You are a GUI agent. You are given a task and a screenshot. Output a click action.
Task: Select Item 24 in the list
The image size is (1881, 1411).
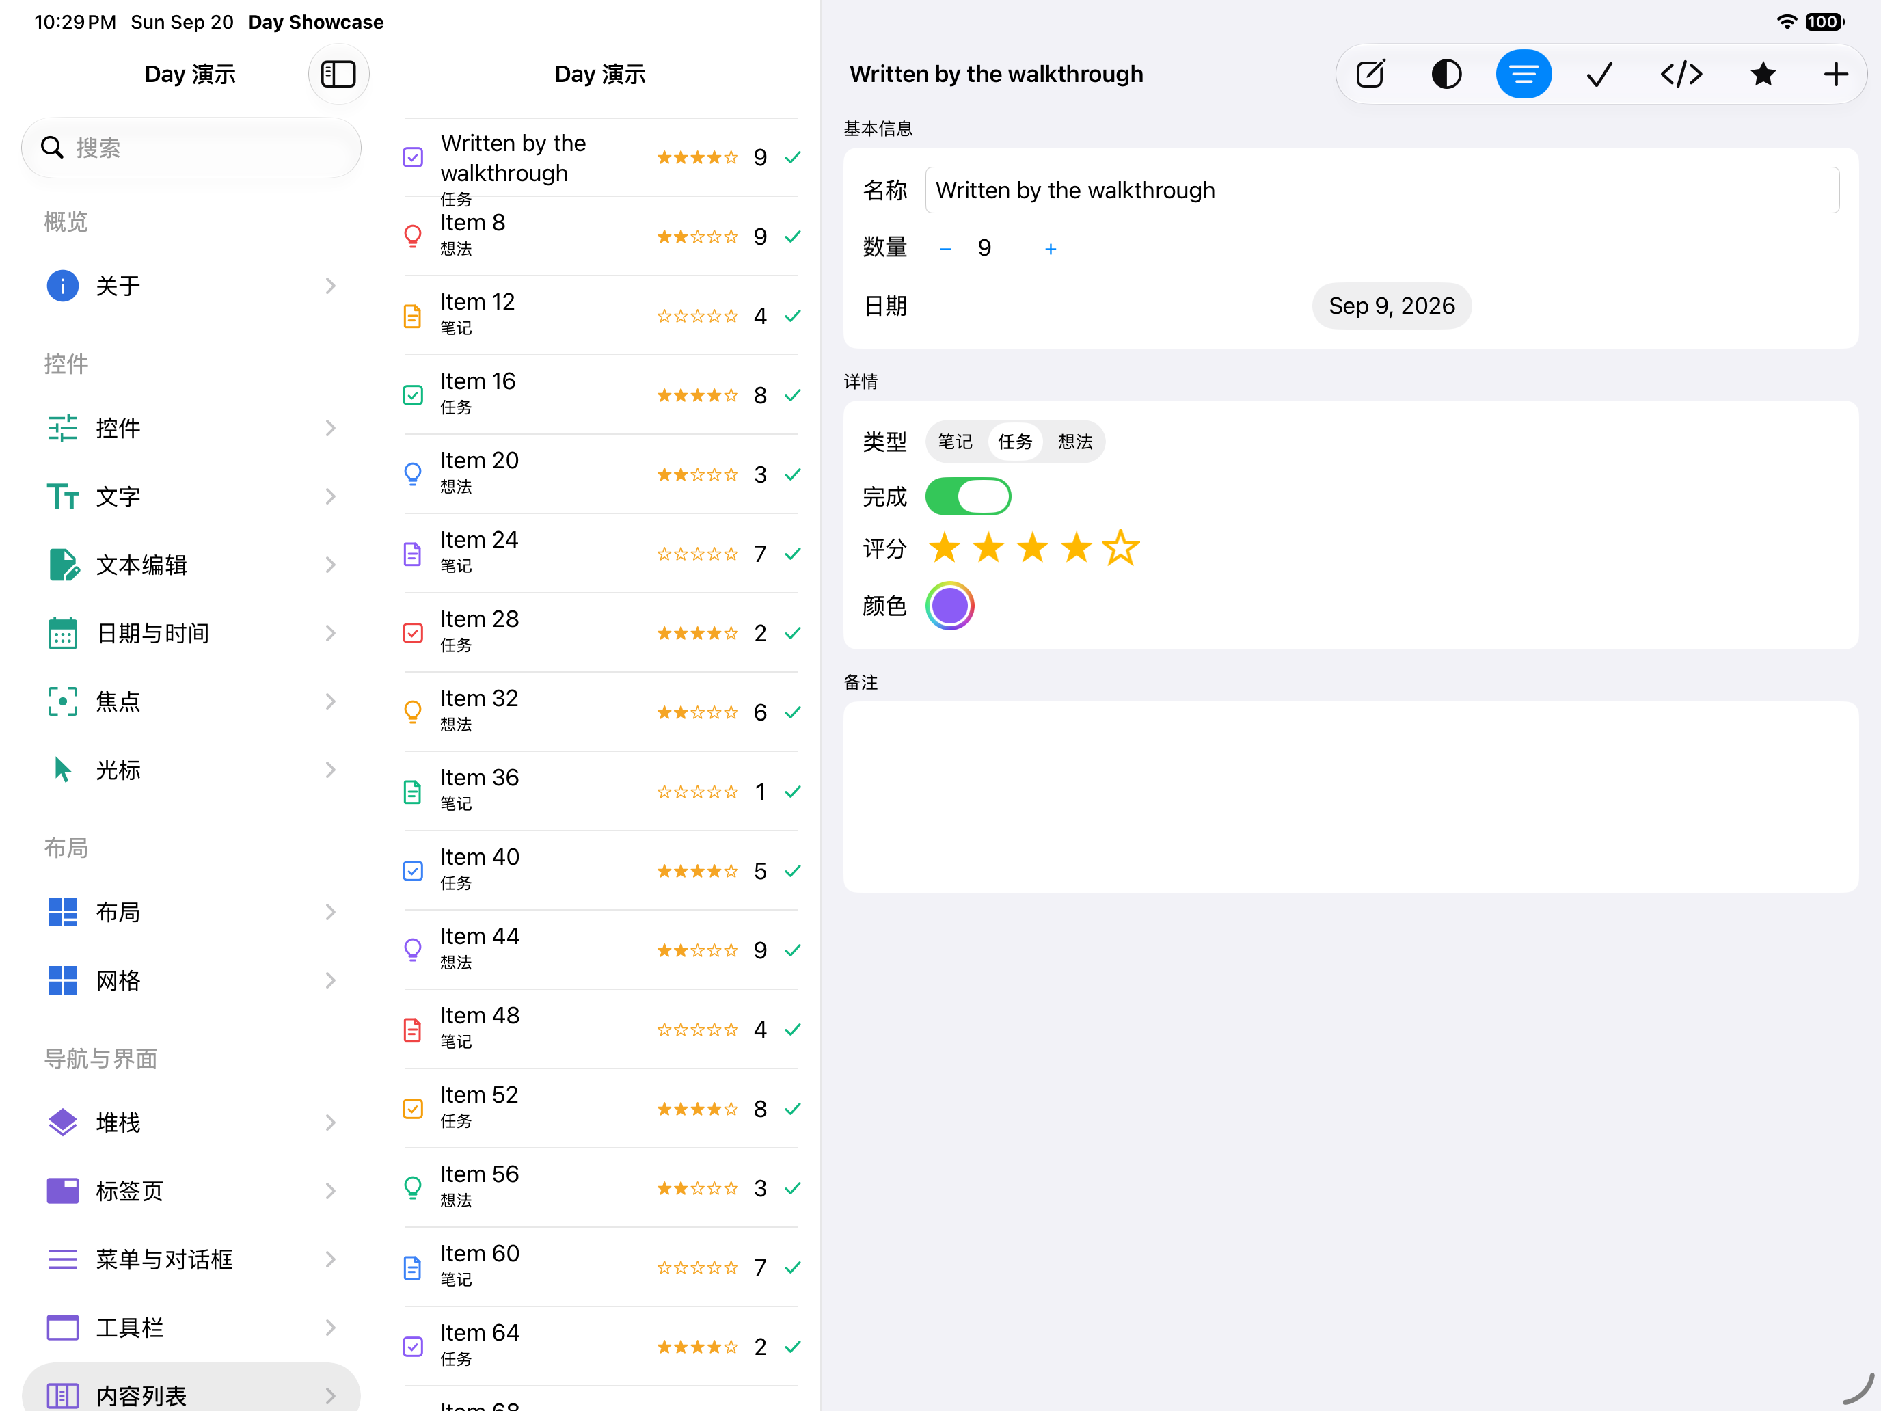600,554
